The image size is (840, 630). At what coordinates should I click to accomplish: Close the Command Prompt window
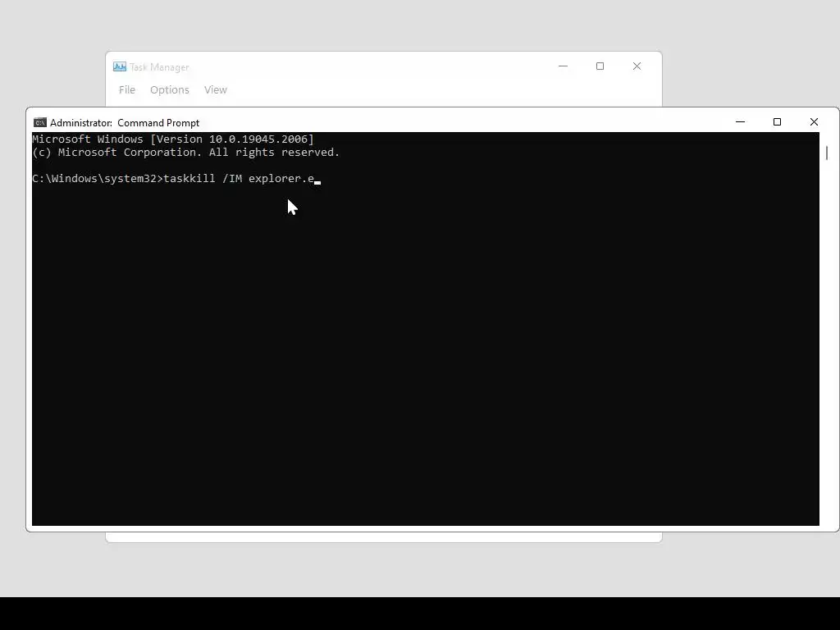pyautogui.click(x=814, y=122)
